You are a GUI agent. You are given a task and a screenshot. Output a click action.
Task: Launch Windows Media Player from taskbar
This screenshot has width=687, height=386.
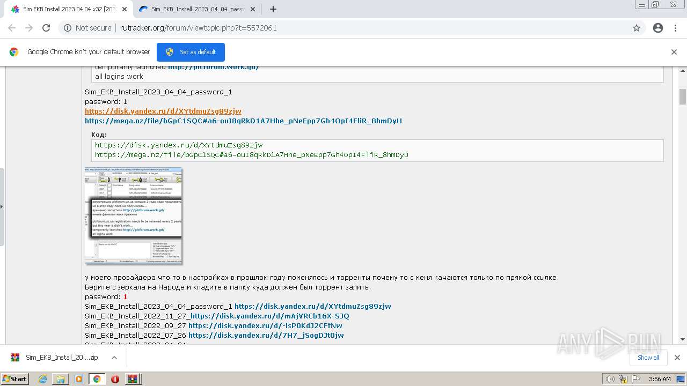coord(79,379)
